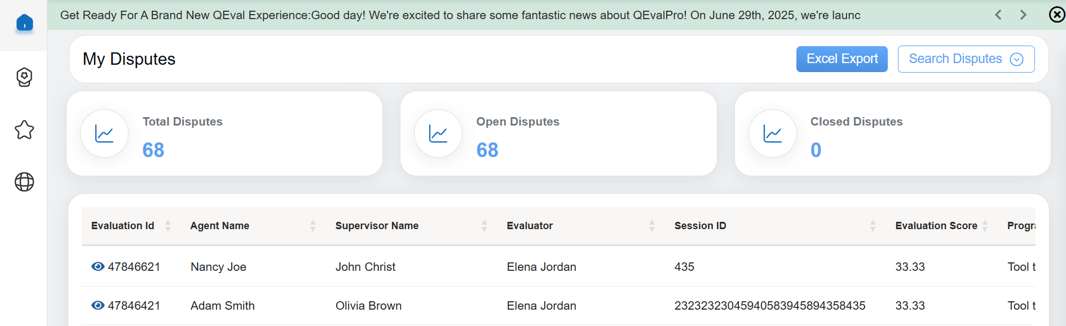This screenshot has height=326, width=1066.
Task: Sort table by Evaluation Id
Action: (168, 226)
